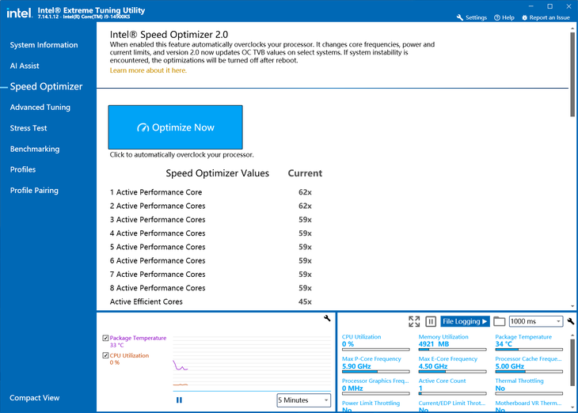Click Package Temperature 34 °C monitor tile

click(x=529, y=343)
